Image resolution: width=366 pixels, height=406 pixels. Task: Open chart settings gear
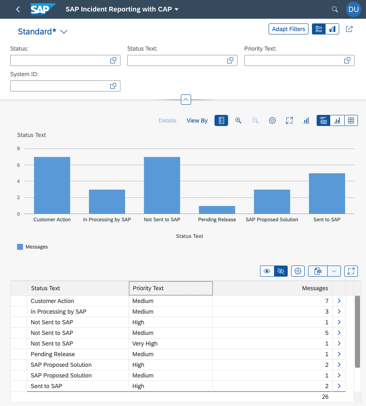[272, 120]
